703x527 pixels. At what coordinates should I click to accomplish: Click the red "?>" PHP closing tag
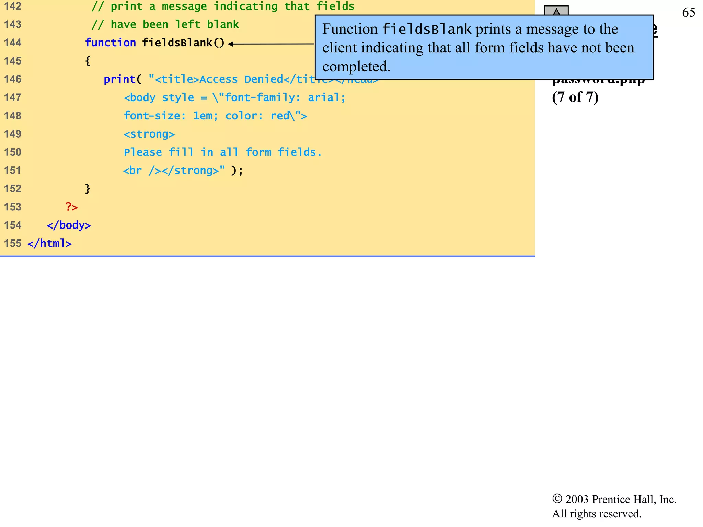point(72,207)
